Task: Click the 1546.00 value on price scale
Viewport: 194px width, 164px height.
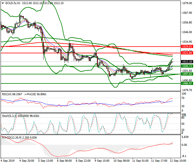Action: pyautogui.click(x=187, y=32)
